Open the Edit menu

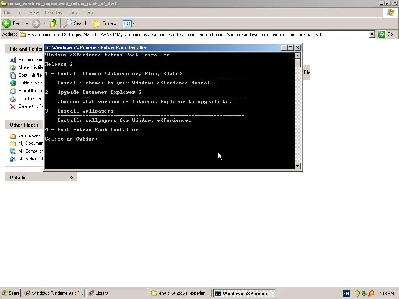coord(20,12)
